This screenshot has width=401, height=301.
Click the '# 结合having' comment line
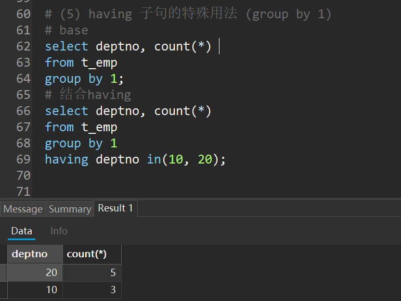[88, 95]
